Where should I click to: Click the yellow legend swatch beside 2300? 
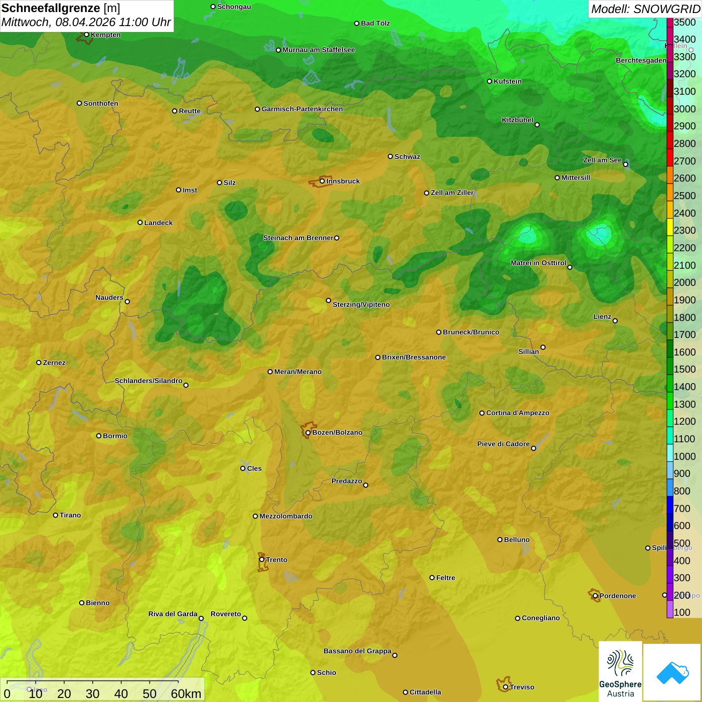(670, 227)
